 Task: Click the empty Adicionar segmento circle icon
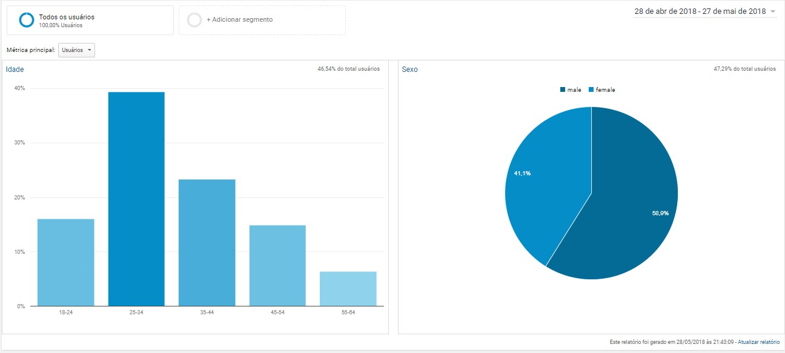(194, 20)
